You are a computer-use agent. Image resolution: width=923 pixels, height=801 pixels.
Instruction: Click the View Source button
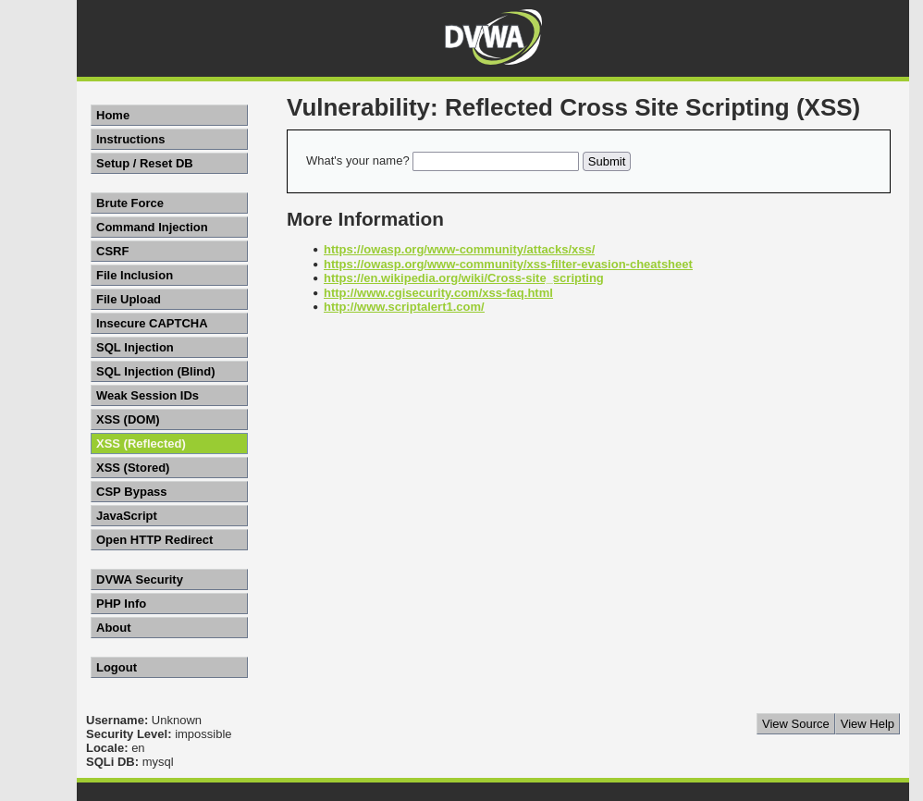(x=795, y=723)
